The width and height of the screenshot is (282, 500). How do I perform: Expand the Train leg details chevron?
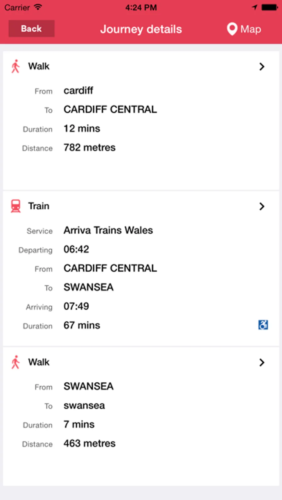coord(262,206)
